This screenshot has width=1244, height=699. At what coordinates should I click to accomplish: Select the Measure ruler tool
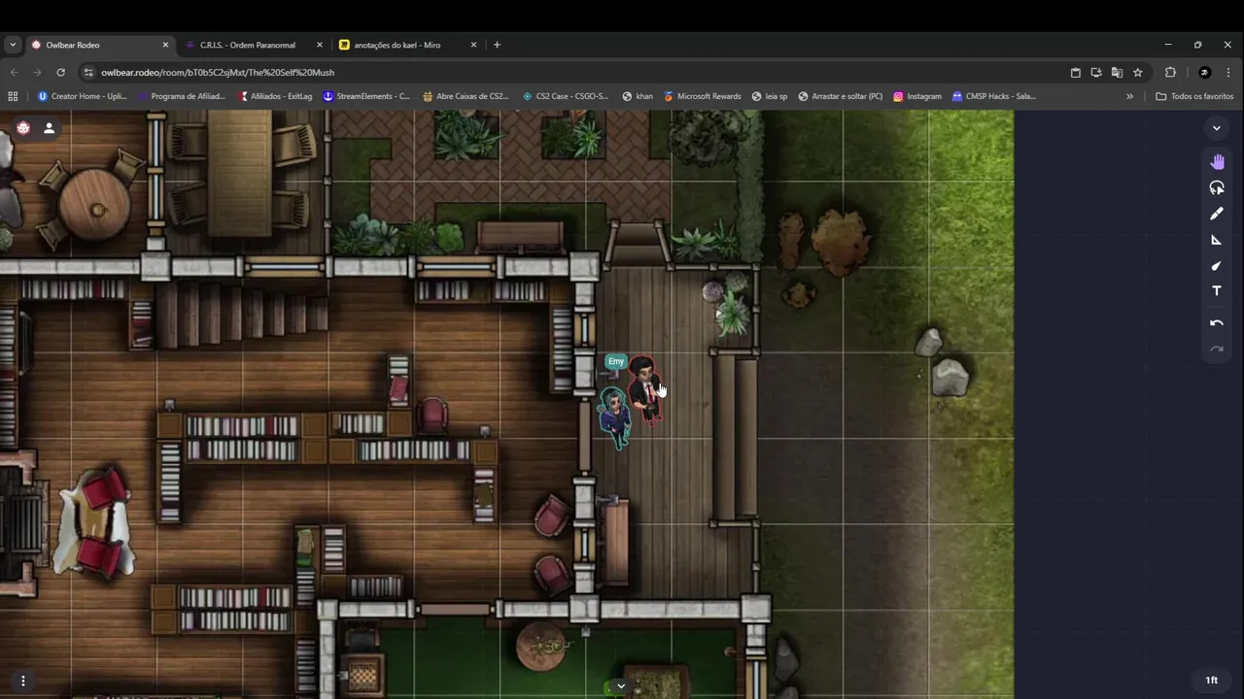coord(1217,240)
